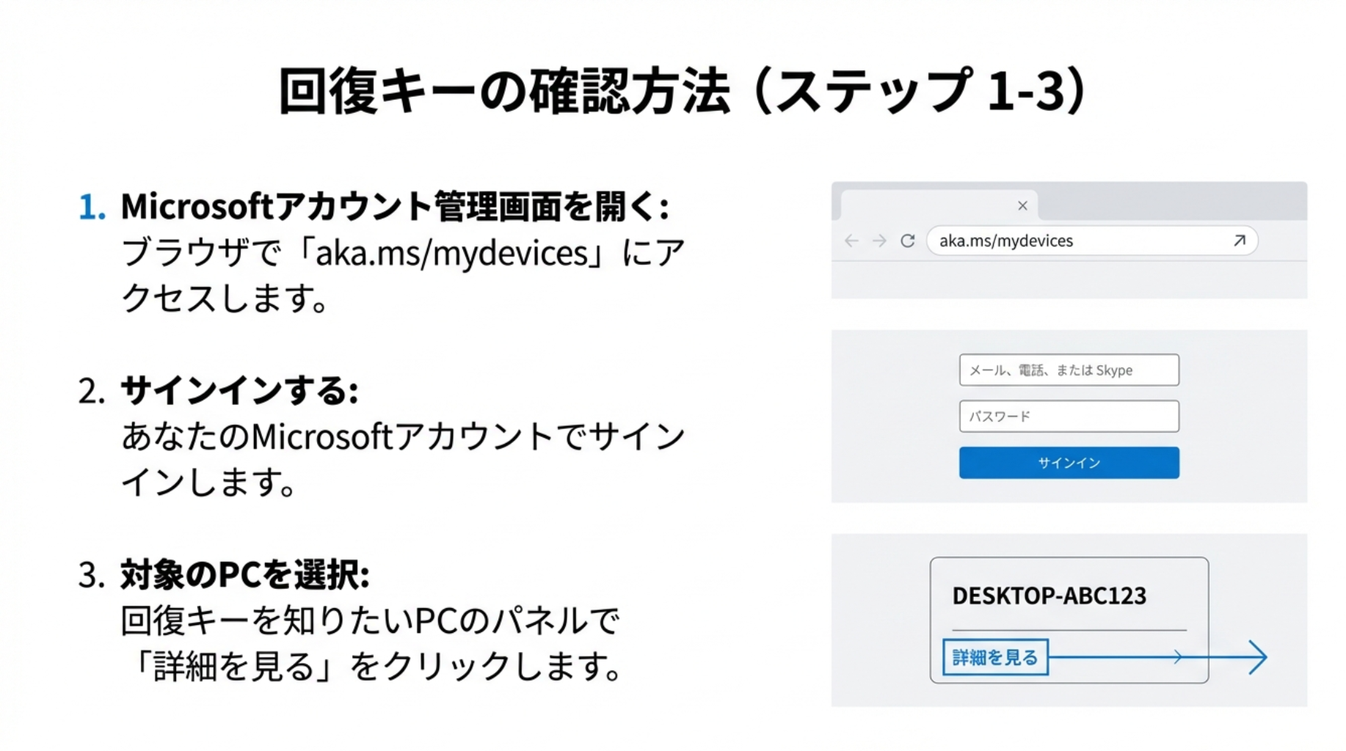Click aka.ms/mydevices in the step 1 description

click(452, 253)
